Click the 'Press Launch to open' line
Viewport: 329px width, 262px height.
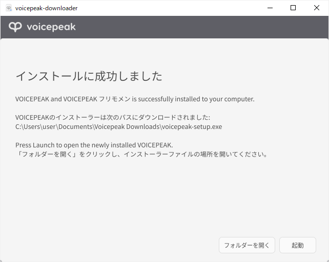[x=94, y=145]
